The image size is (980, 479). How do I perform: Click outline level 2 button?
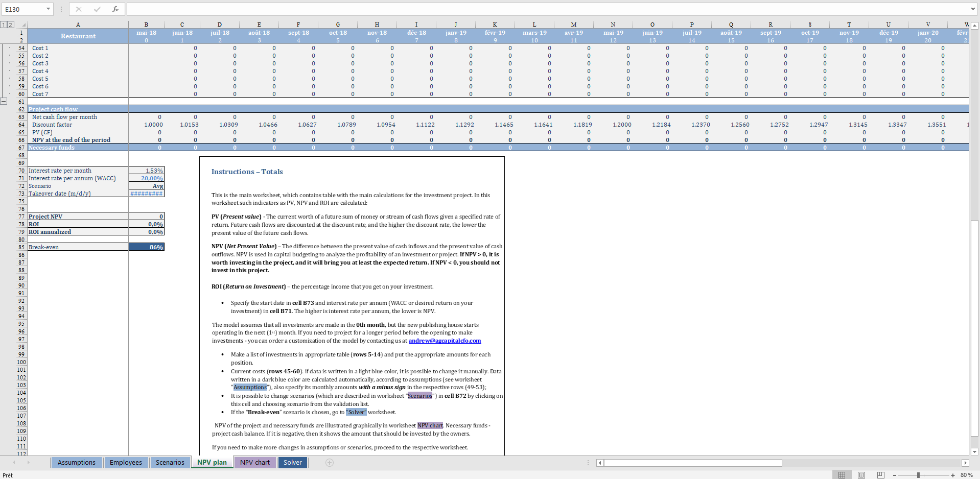point(10,25)
